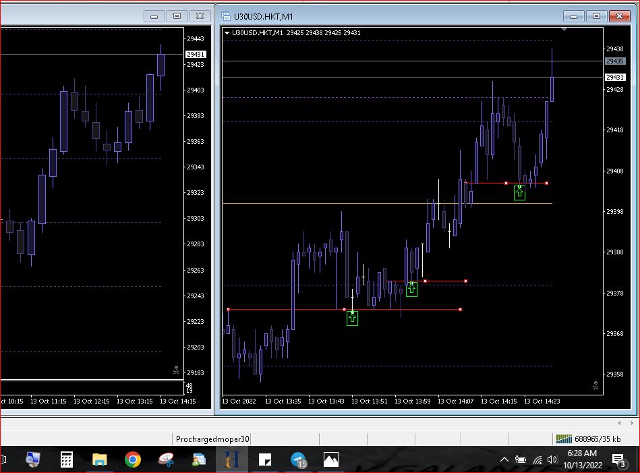Minimize the left chart window
The image size is (640, 473).
click(x=154, y=16)
